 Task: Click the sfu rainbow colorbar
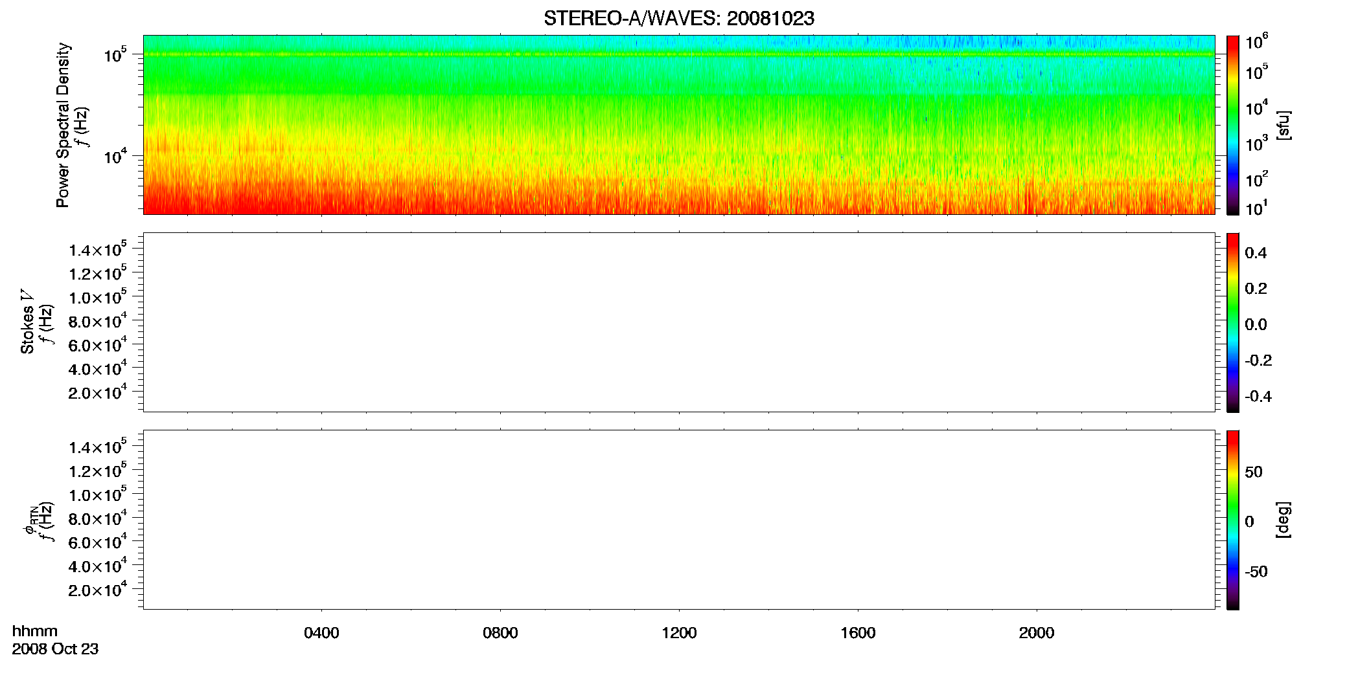pyautogui.click(x=1232, y=125)
